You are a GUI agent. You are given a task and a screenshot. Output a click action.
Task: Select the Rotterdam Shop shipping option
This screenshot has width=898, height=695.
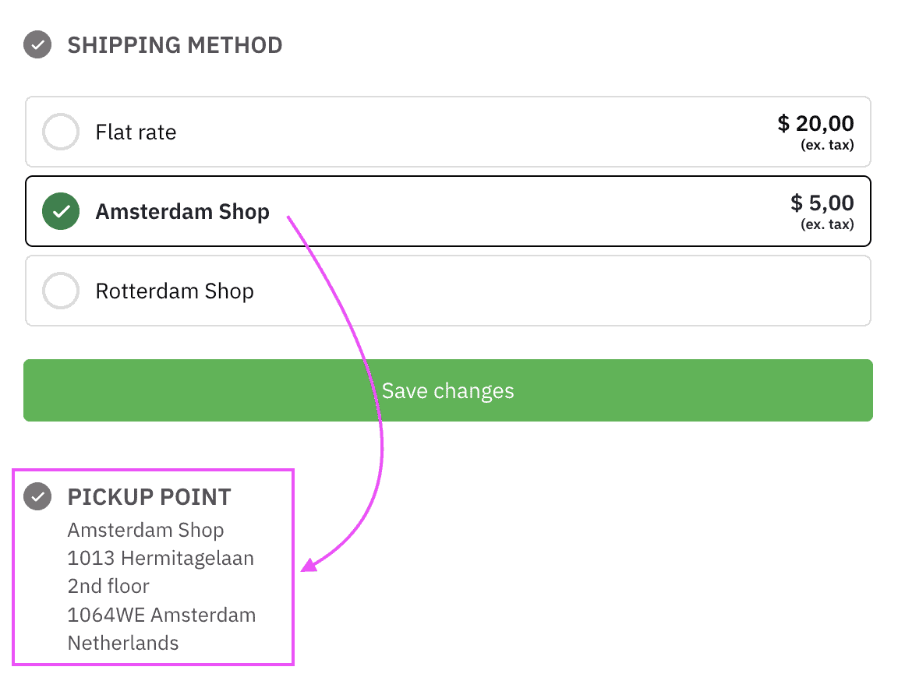coord(60,291)
